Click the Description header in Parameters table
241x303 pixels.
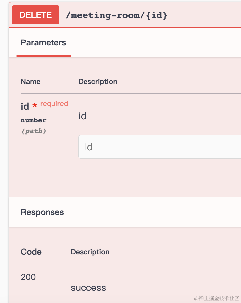pos(98,82)
